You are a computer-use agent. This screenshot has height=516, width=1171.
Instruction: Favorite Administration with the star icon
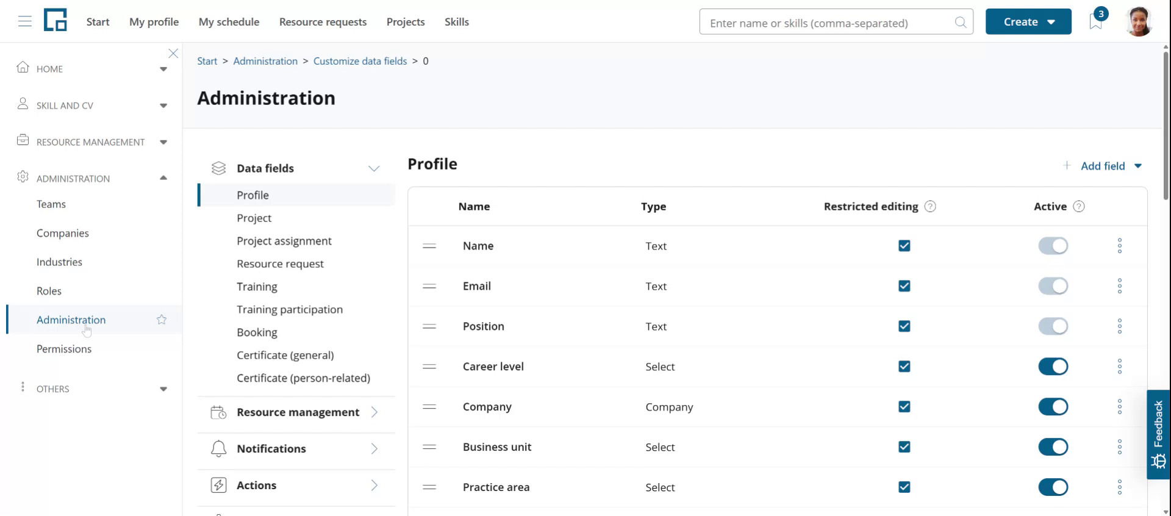[162, 320]
